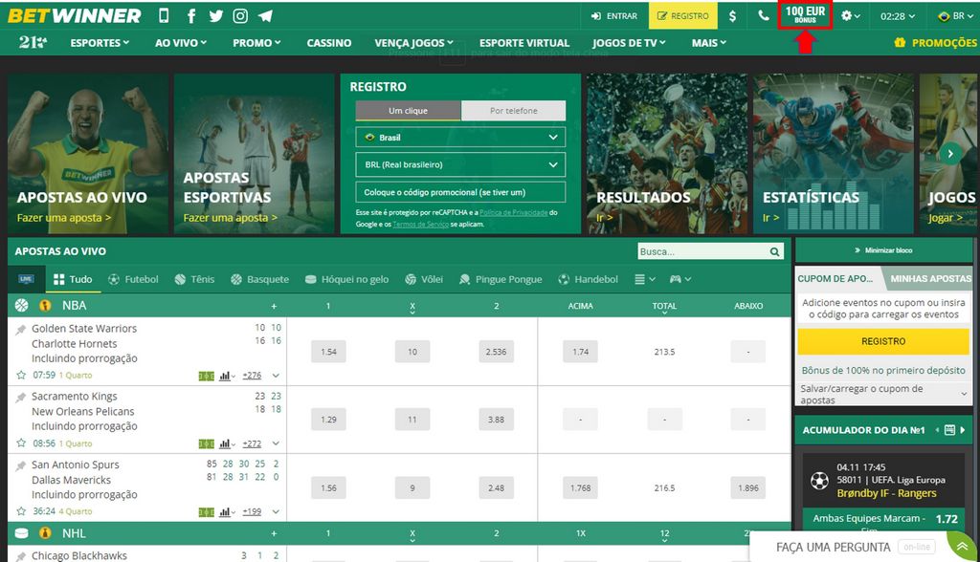Open the BR language selector
Viewport: 980px width, 562px height.
point(956,16)
